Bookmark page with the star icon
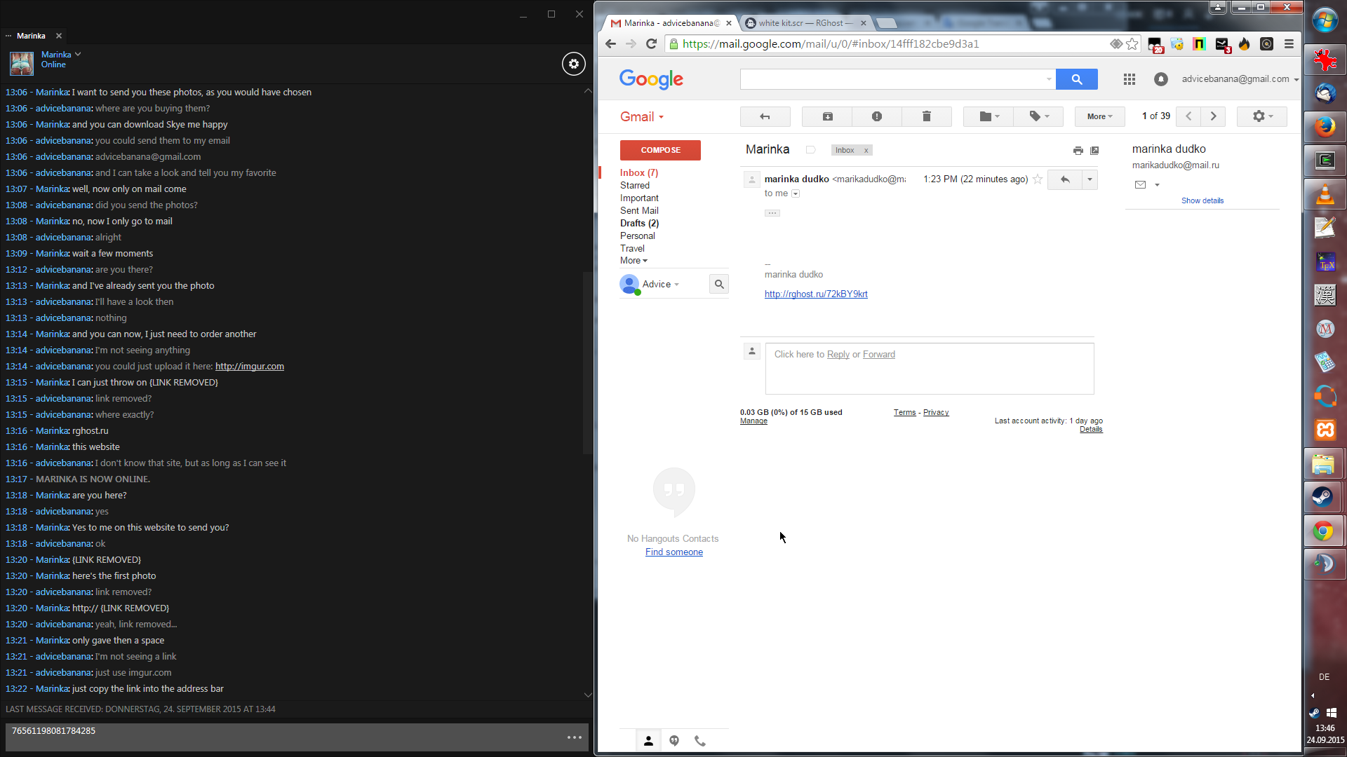The height and width of the screenshot is (757, 1347). 1132,44
